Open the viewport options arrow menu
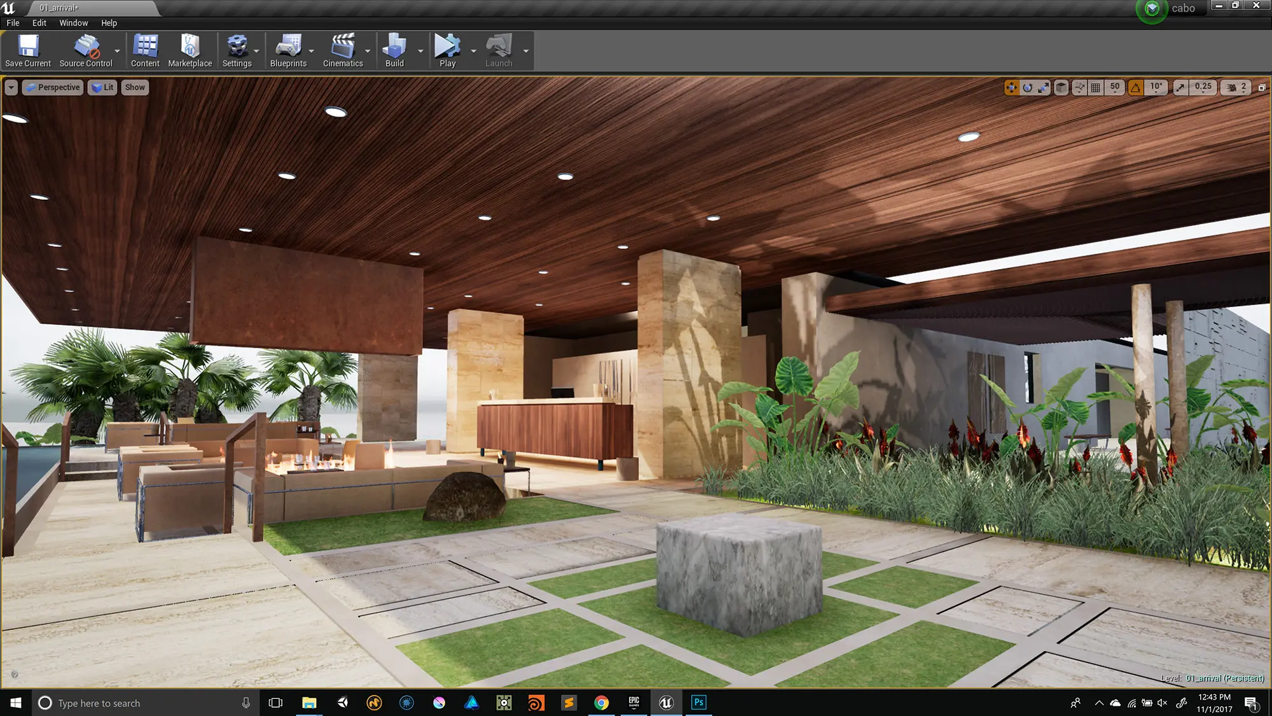This screenshot has width=1272, height=716. (11, 87)
